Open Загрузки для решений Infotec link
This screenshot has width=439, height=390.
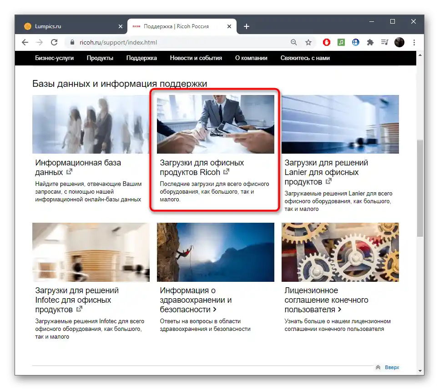[77, 300]
